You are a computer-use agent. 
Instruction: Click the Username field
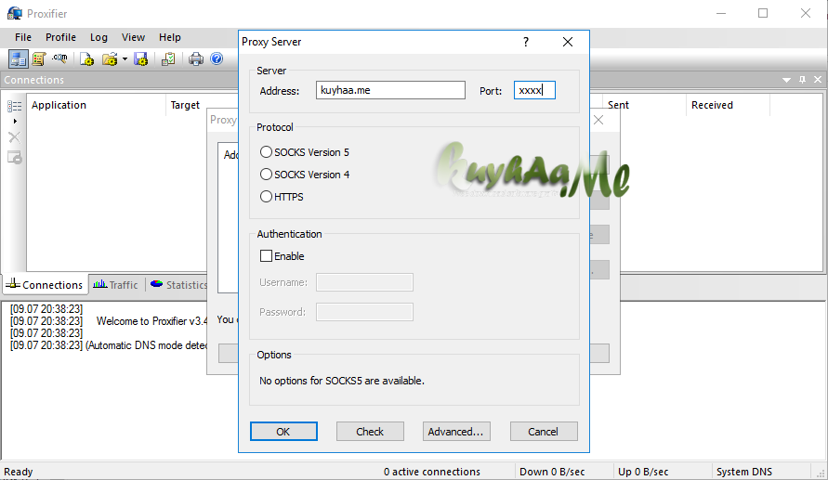[364, 282]
